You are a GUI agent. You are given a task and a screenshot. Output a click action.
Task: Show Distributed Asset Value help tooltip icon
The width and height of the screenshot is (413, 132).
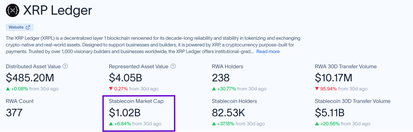pyautogui.click(x=65, y=66)
